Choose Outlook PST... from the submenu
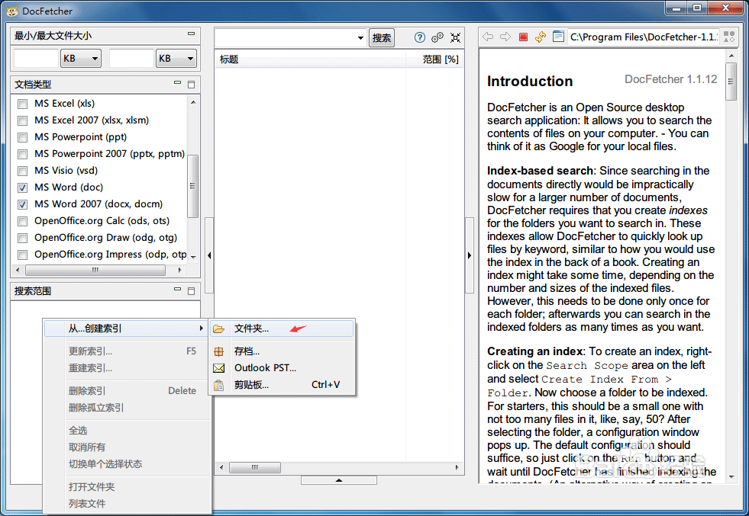Viewport: 749px width, 516px height. pyautogui.click(x=282, y=368)
